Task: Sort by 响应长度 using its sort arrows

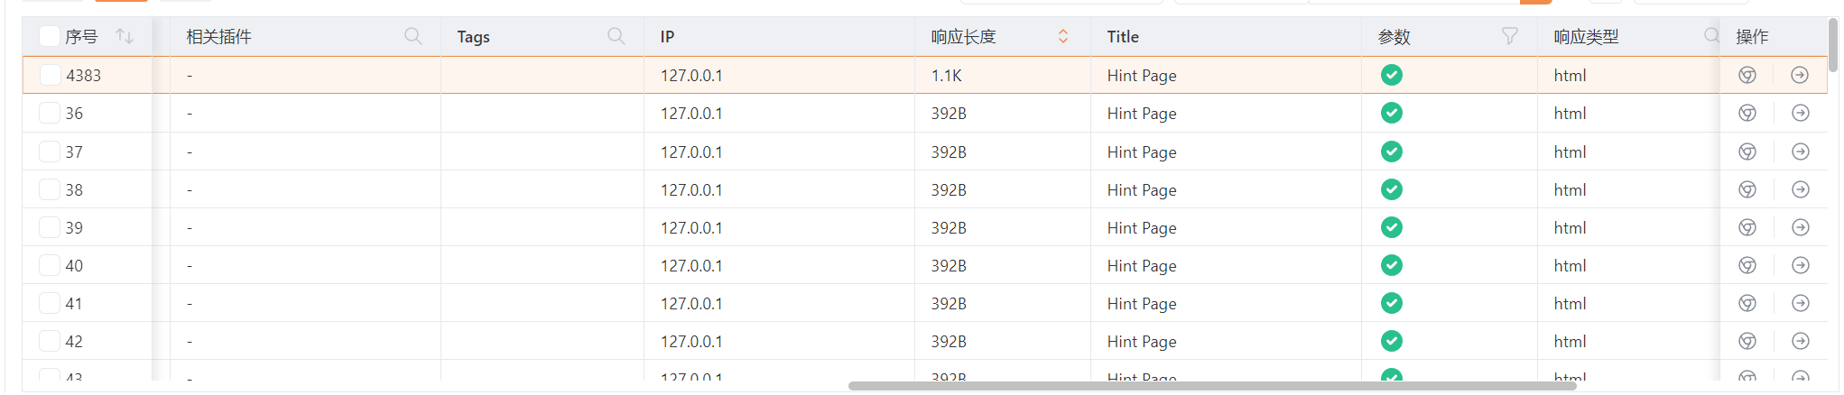Action: click(1062, 37)
